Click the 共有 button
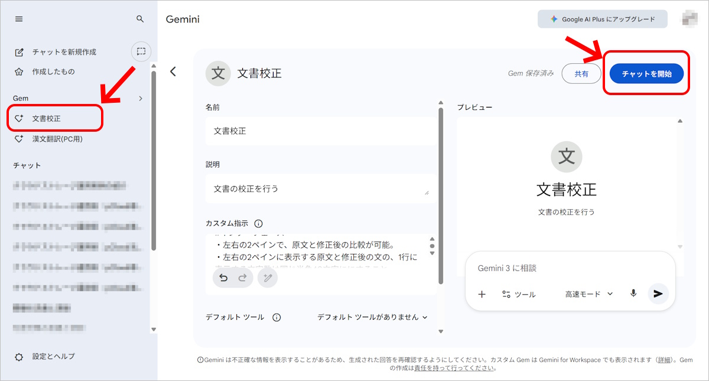 581,73
